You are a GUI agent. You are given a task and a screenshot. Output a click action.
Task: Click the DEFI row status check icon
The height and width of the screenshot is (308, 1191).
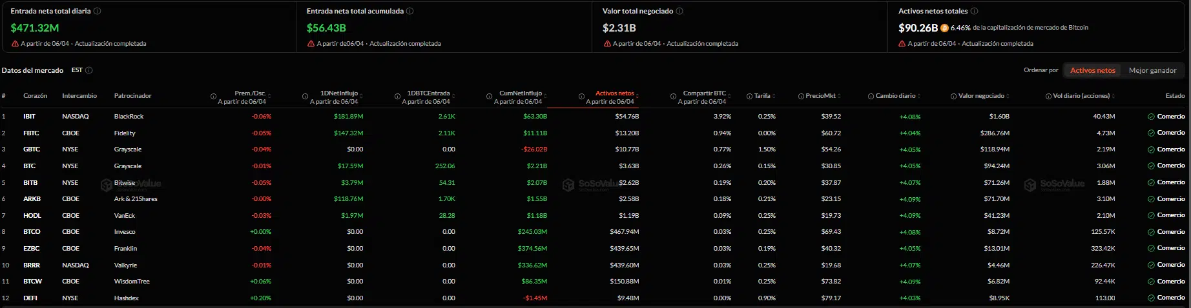(1151, 298)
